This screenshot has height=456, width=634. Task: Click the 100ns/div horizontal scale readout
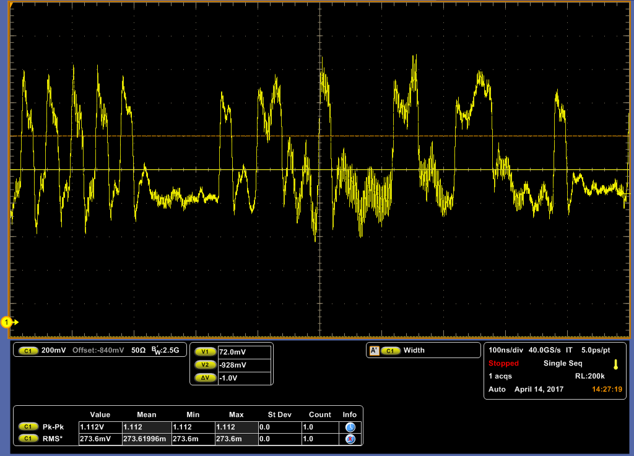(506, 350)
